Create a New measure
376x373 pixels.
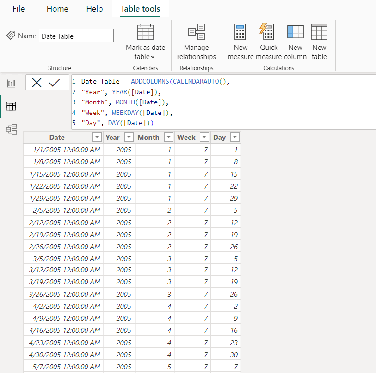pos(240,42)
